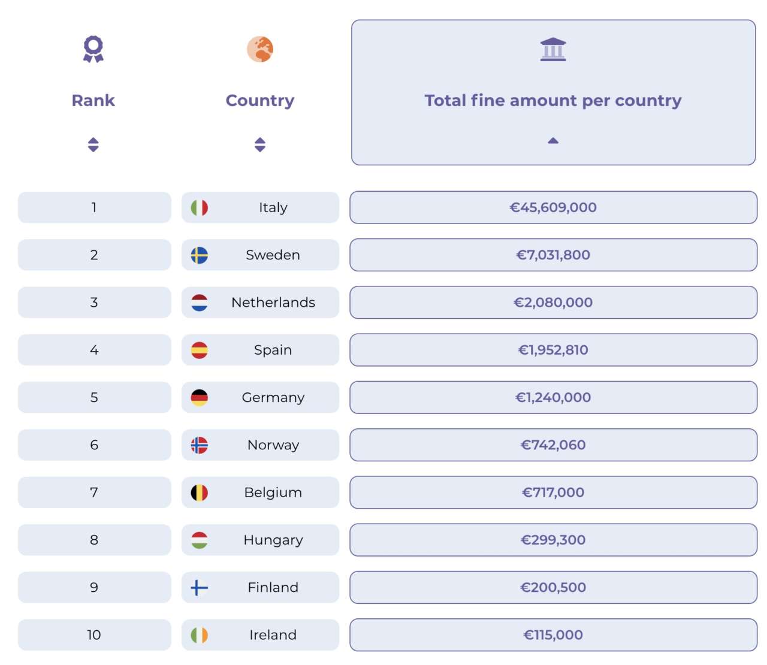Select the Country column header
This screenshot has height=665, width=767.
(x=260, y=101)
